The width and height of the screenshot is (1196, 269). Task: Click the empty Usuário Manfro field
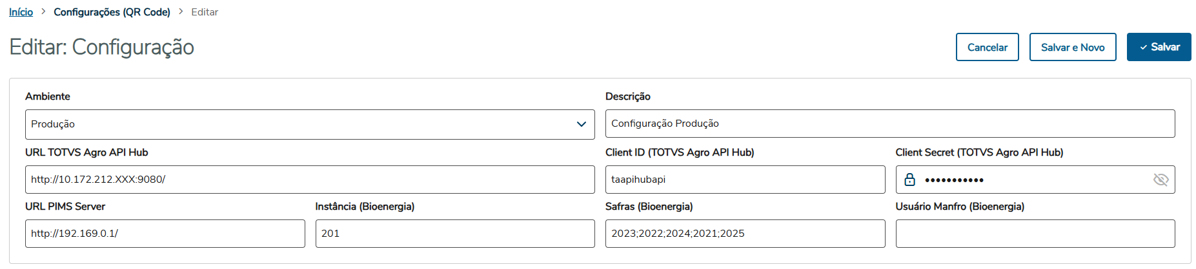click(x=1035, y=234)
